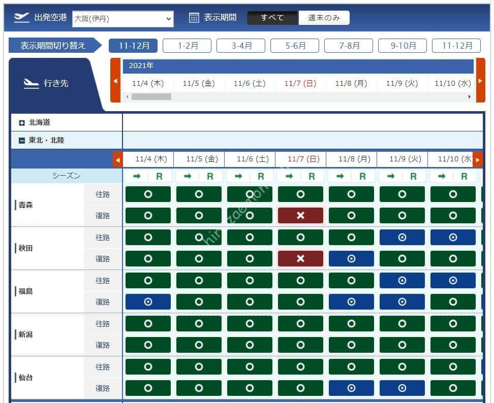This screenshot has height=403, width=494.
Task: Click the date scrollbar left arrow
Action: (x=127, y=97)
